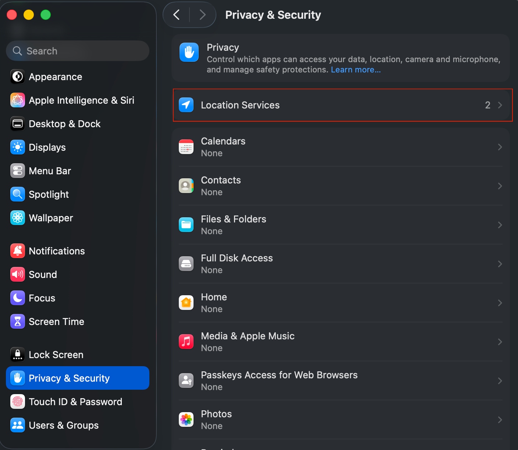Click the Contacts app icon
Image resolution: width=518 pixels, height=450 pixels.
pos(186,186)
